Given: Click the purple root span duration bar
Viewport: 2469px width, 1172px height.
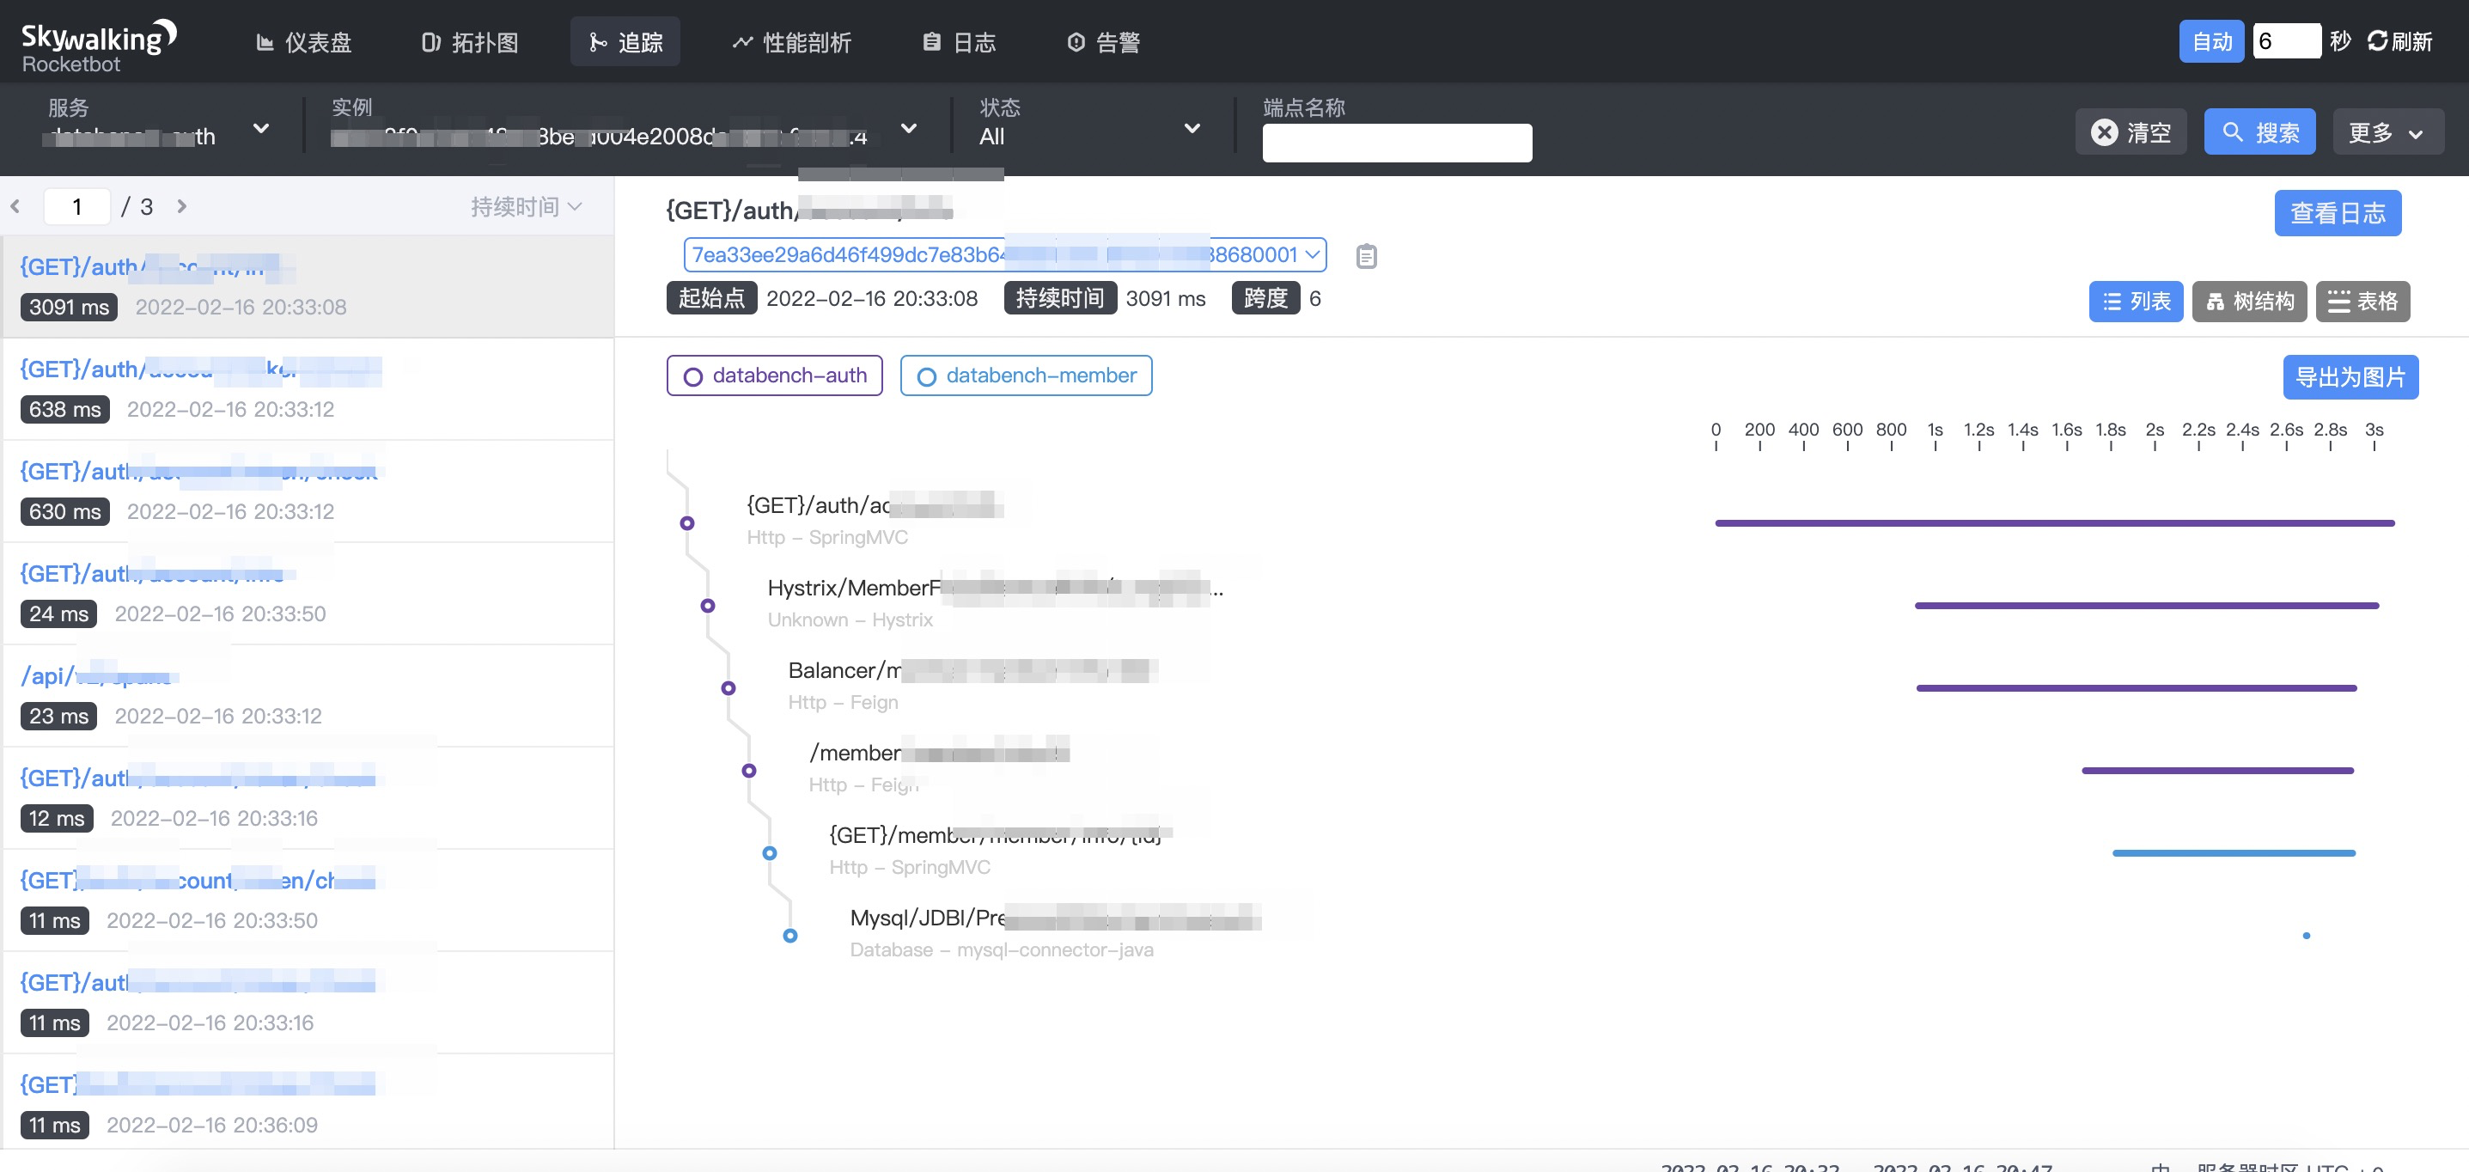Looking at the screenshot, I should coord(2054,523).
